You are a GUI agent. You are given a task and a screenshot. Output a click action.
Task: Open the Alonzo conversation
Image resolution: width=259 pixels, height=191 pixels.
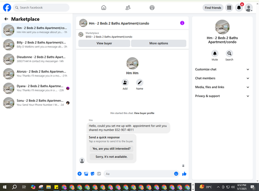pos(36,74)
